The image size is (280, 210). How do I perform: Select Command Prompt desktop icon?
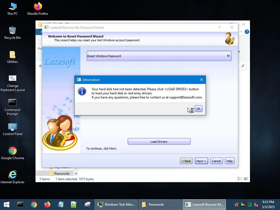pos(12,107)
